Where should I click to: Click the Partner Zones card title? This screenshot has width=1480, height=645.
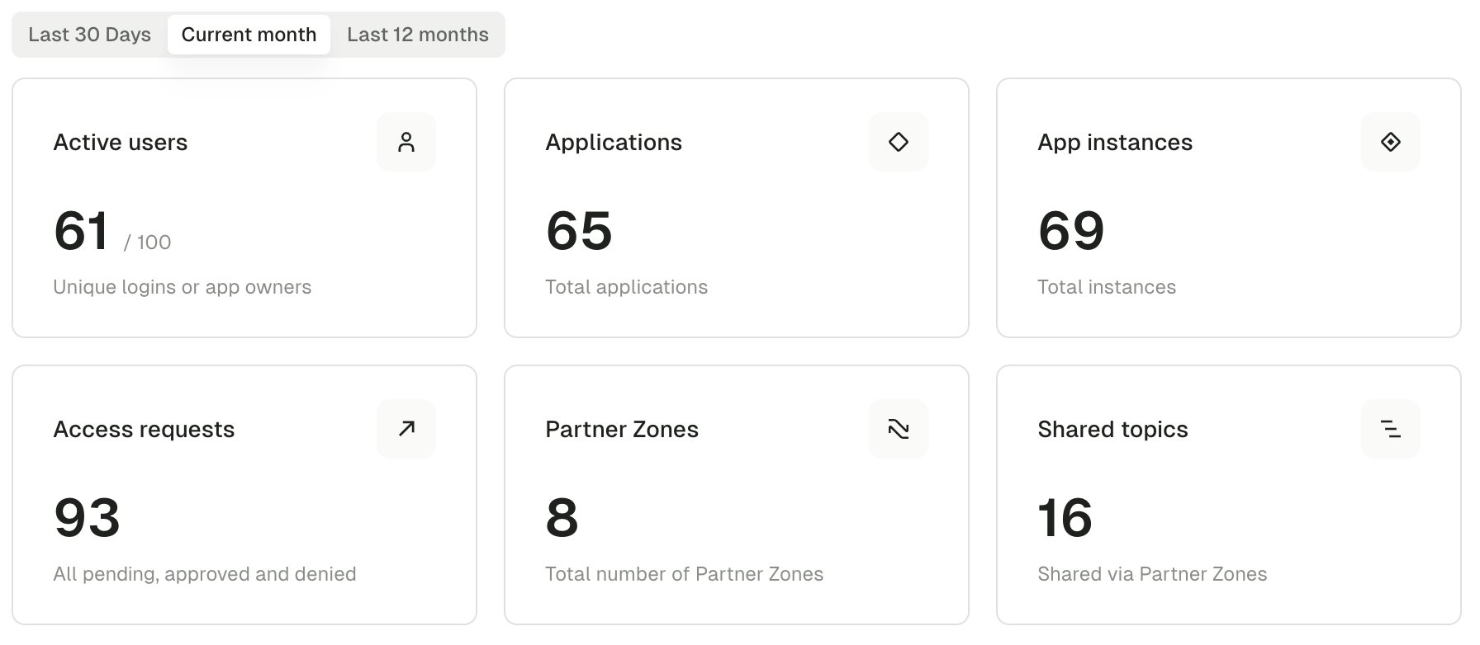click(x=622, y=430)
